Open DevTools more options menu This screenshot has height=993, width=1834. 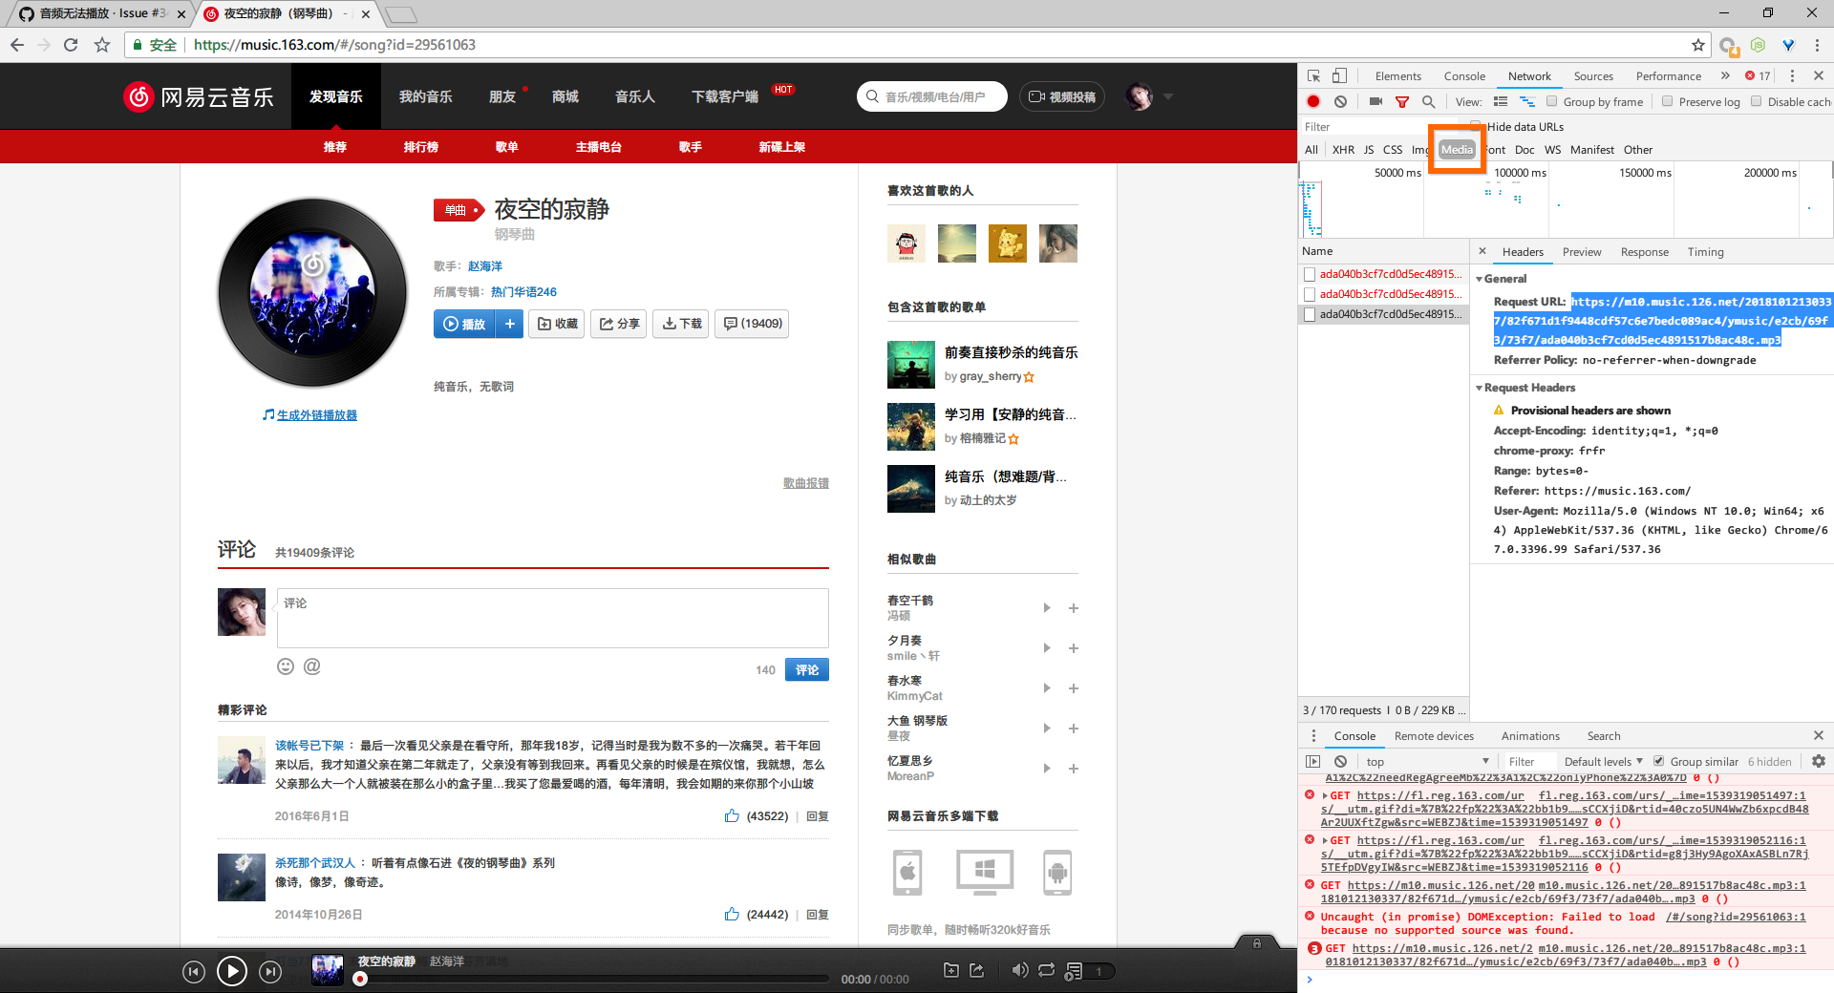[x=1792, y=75]
